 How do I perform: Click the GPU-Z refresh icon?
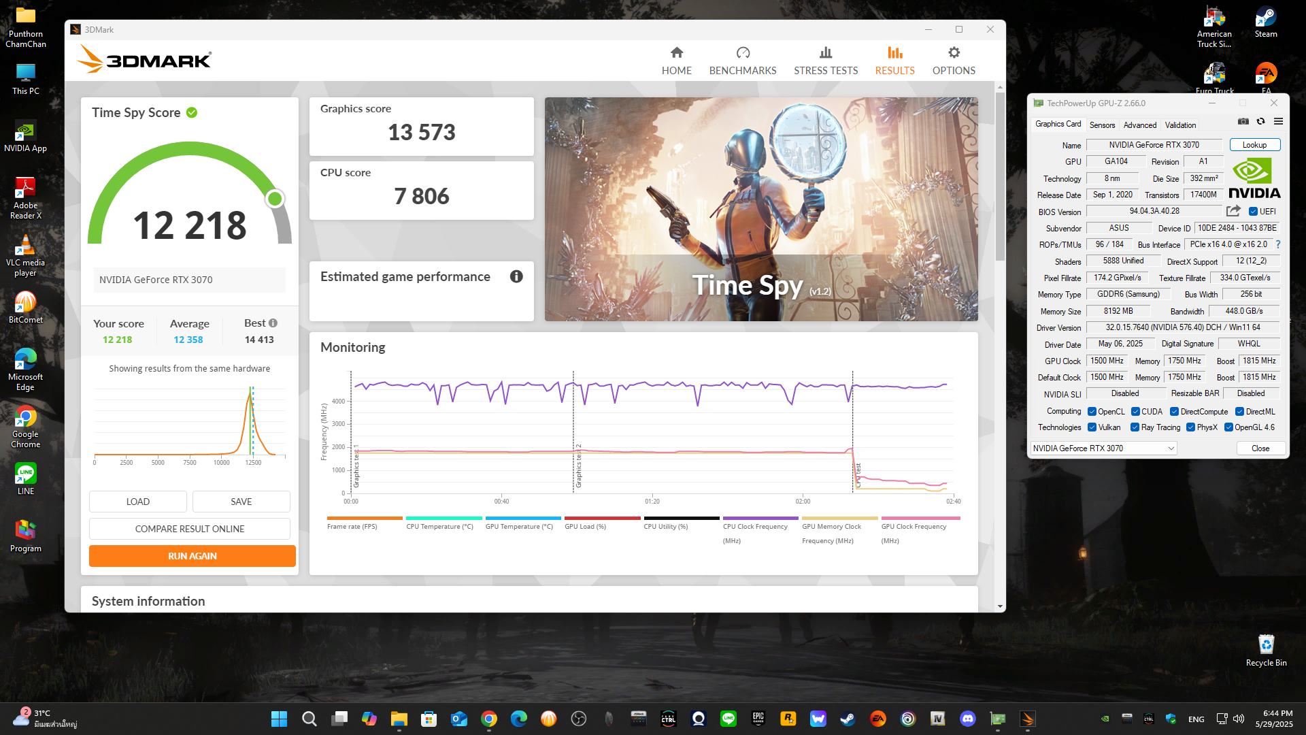(1260, 121)
